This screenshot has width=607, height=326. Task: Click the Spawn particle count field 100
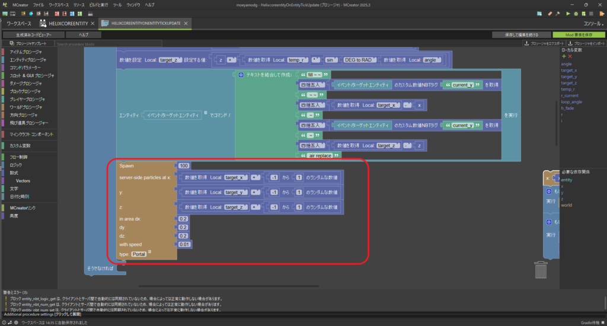point(183,165)
